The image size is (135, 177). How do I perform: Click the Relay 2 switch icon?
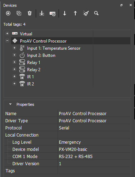pos(22,69)
